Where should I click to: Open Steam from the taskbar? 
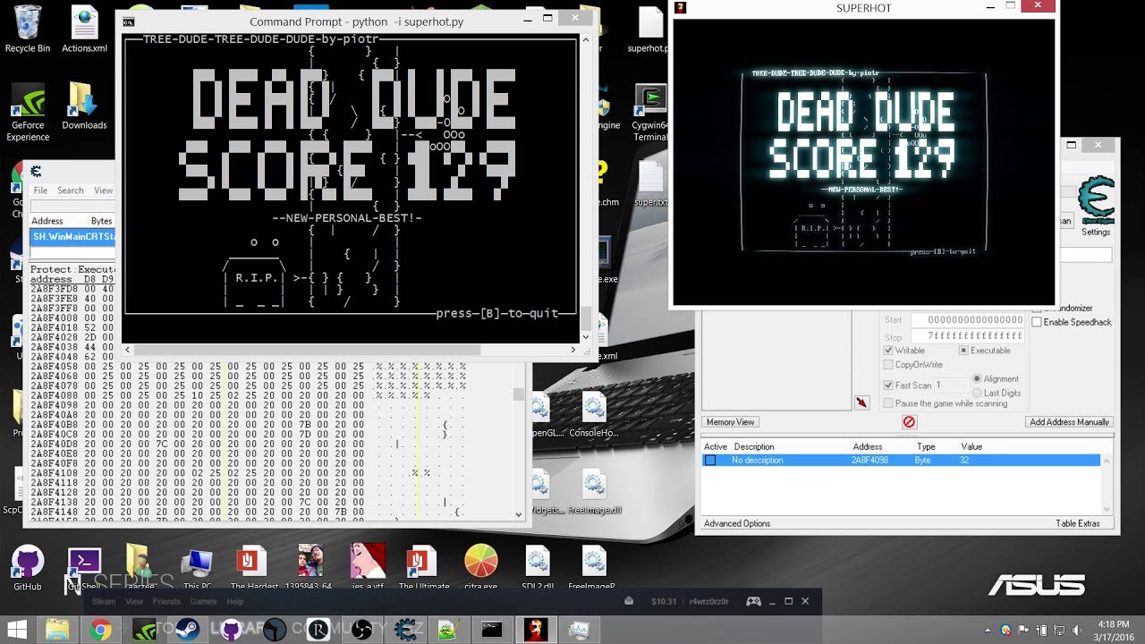[187, 630]
